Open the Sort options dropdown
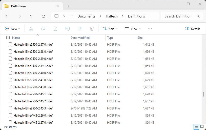206x130 pixels. tap(110, 29)
